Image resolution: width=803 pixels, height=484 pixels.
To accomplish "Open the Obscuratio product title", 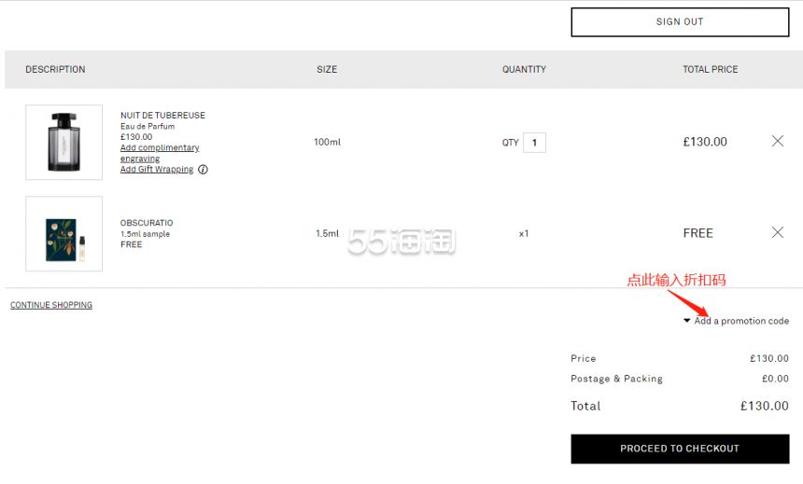I will coord(147,223).
